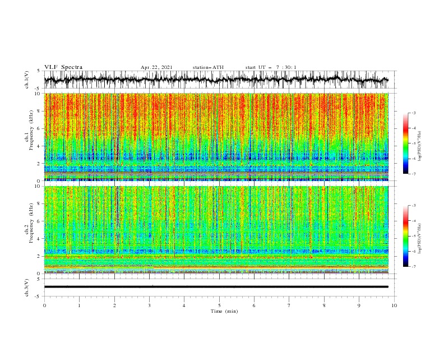
Task: Click the ch.3 flat black voltage trace
Action: [216, 287]
